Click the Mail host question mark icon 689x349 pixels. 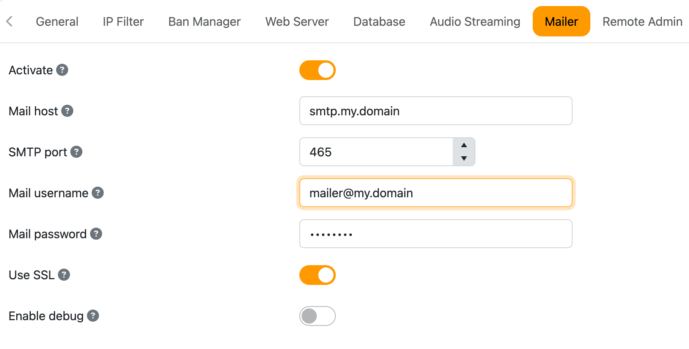tap(67, 111)
